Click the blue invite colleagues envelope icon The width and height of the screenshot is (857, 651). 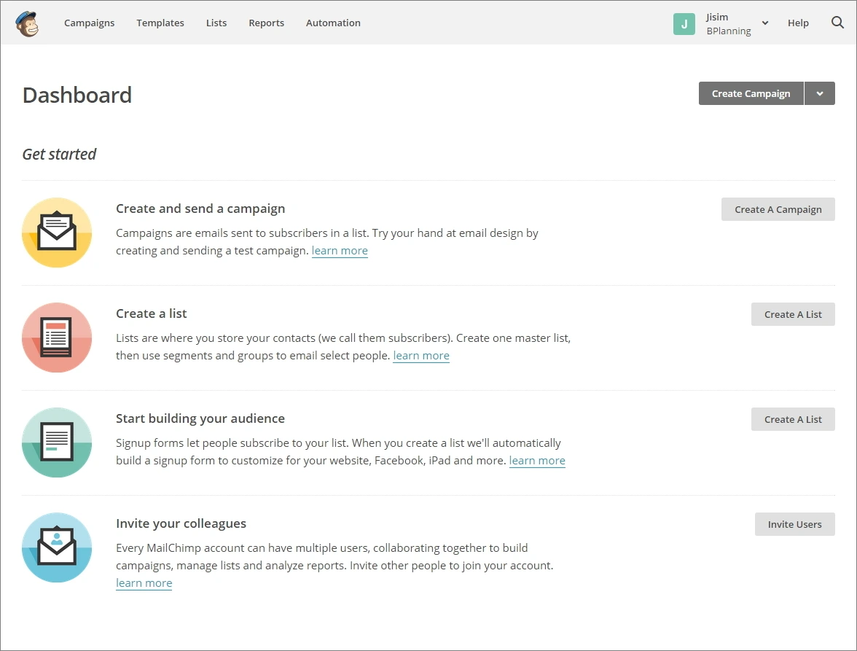(x=57, y=547)
